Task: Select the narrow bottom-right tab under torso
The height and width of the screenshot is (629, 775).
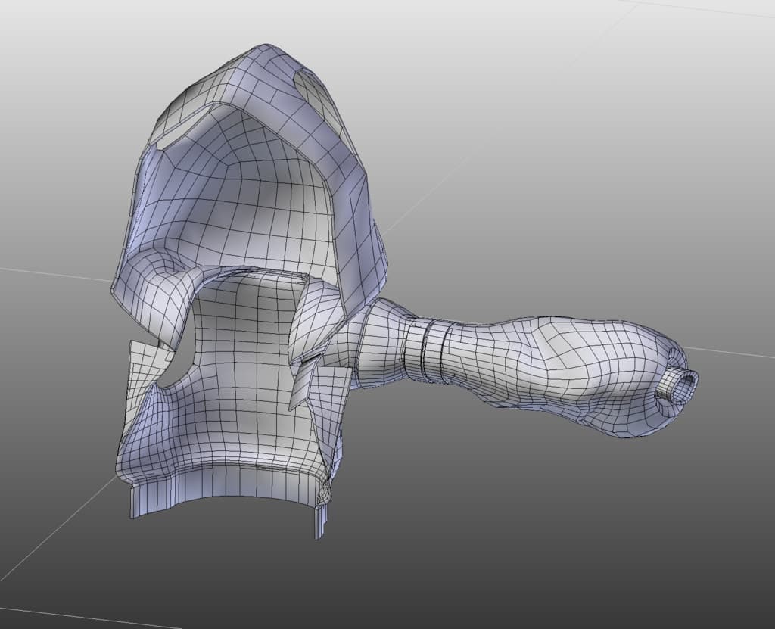Action: click(x=320, y=521)
